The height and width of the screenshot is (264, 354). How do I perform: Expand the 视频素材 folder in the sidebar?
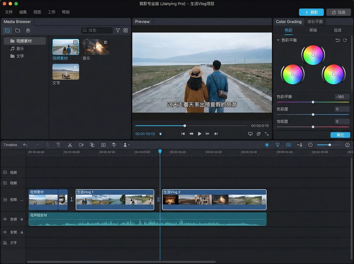point(24,41)
